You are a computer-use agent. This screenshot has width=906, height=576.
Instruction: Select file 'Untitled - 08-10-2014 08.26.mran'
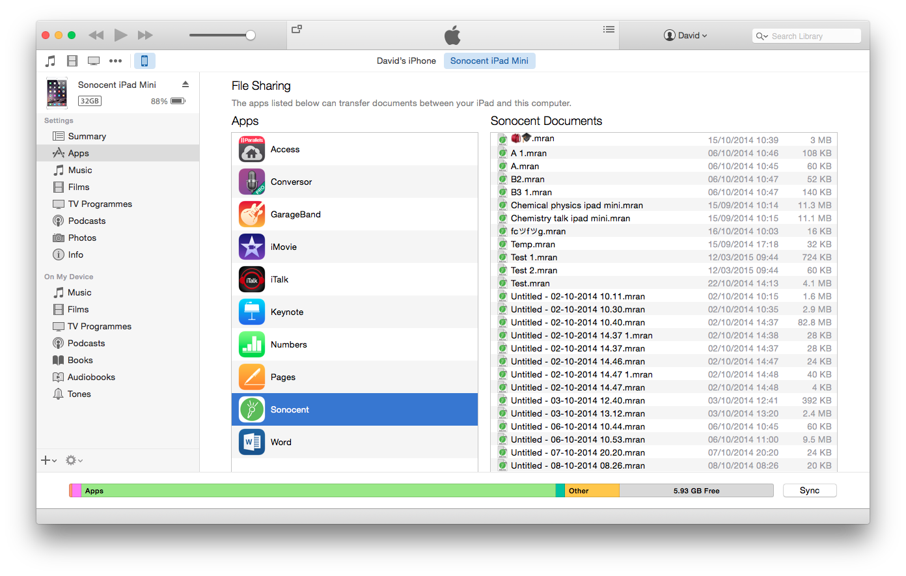pos(664,465)
